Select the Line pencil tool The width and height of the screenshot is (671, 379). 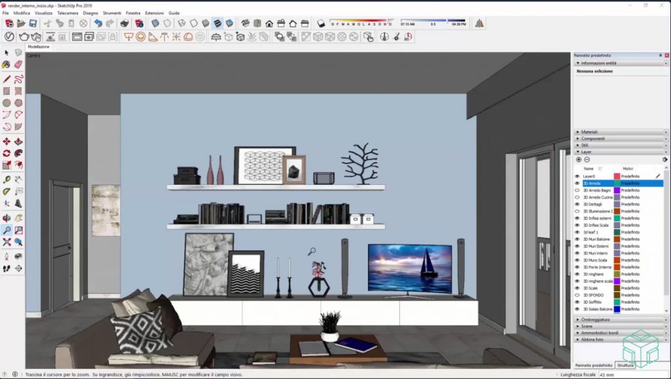tap(7, 79)
